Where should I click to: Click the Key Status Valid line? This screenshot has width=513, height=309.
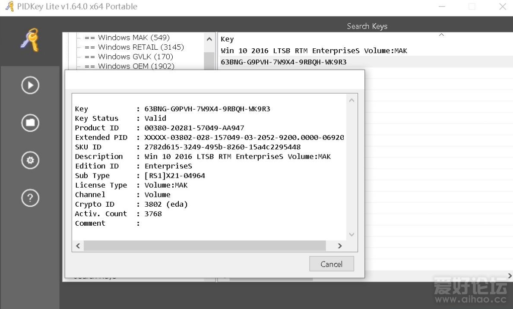pos(120,118)
